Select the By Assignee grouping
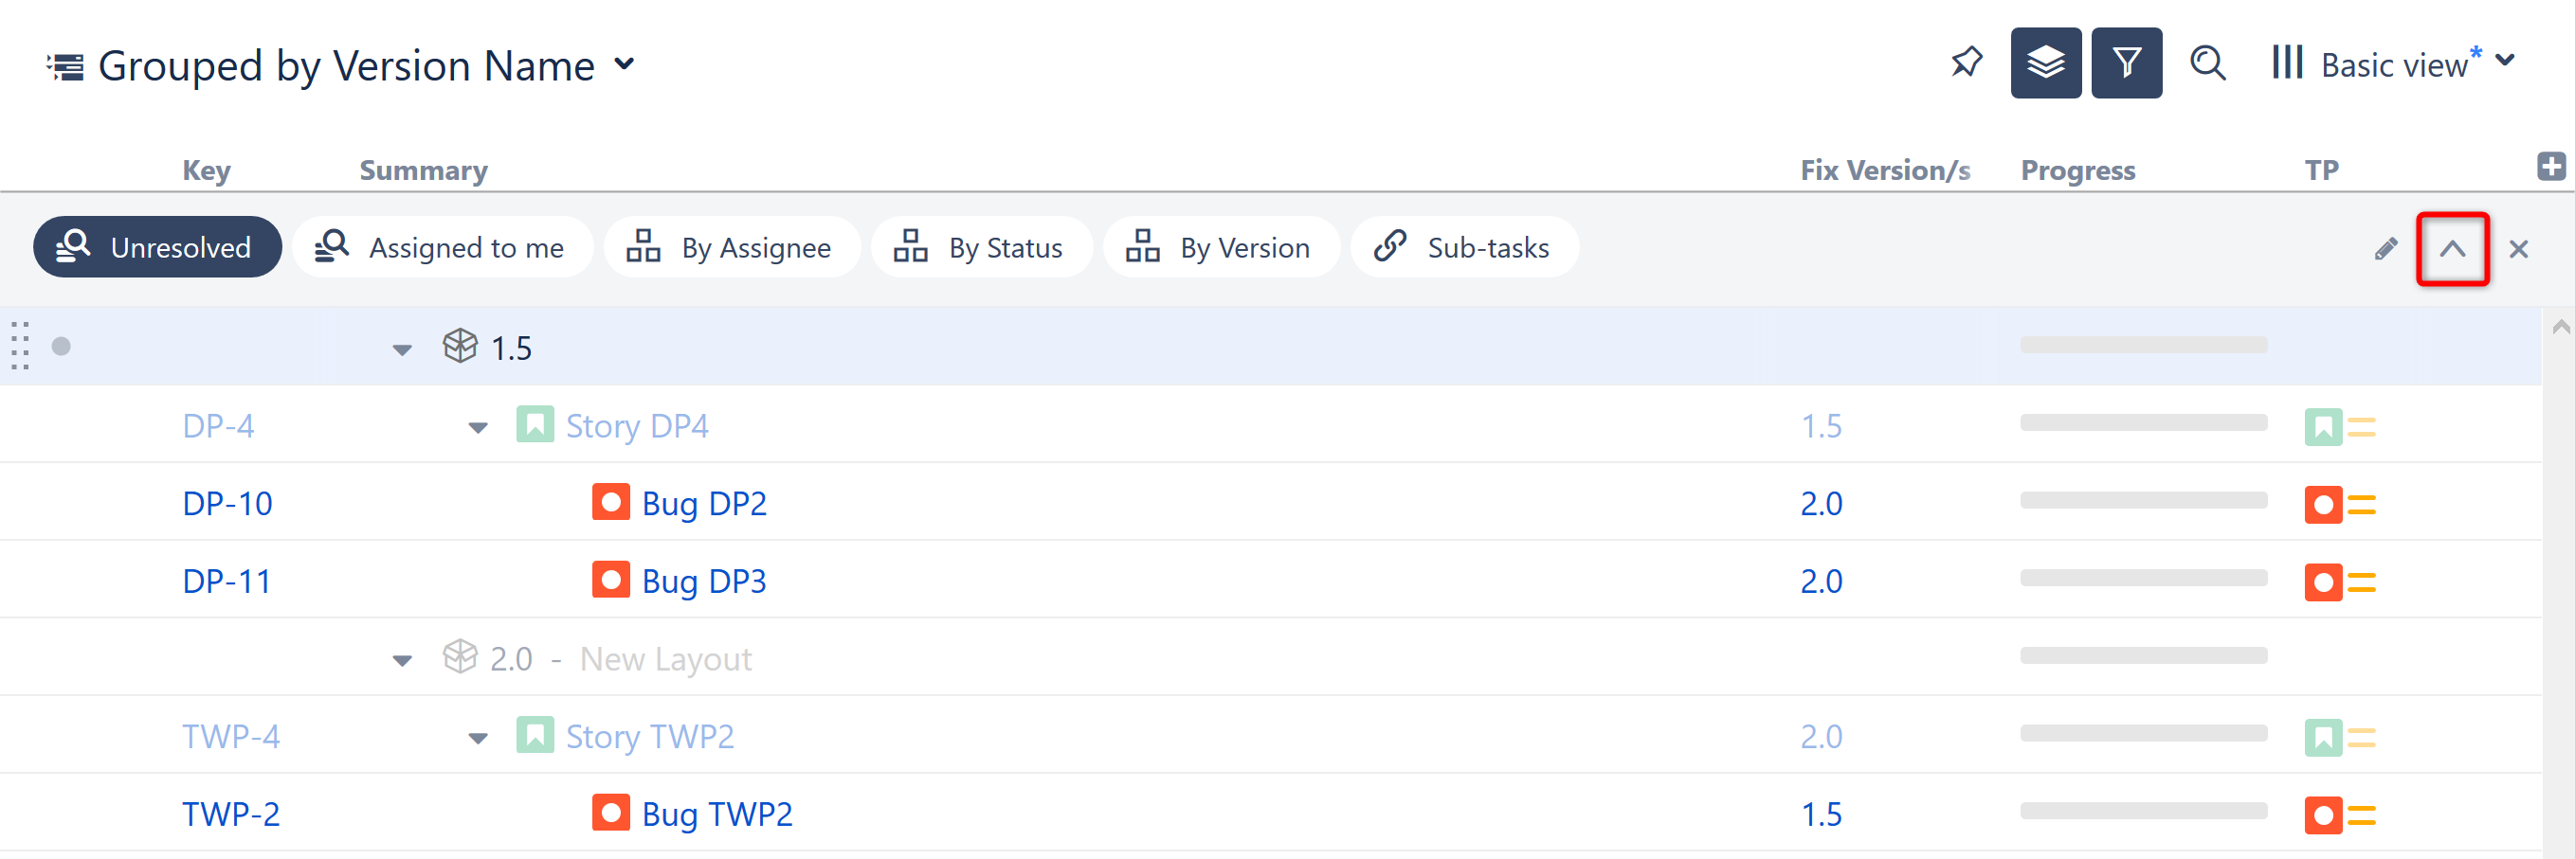The height and width of the screenshot is (859, 2575). 732,246
